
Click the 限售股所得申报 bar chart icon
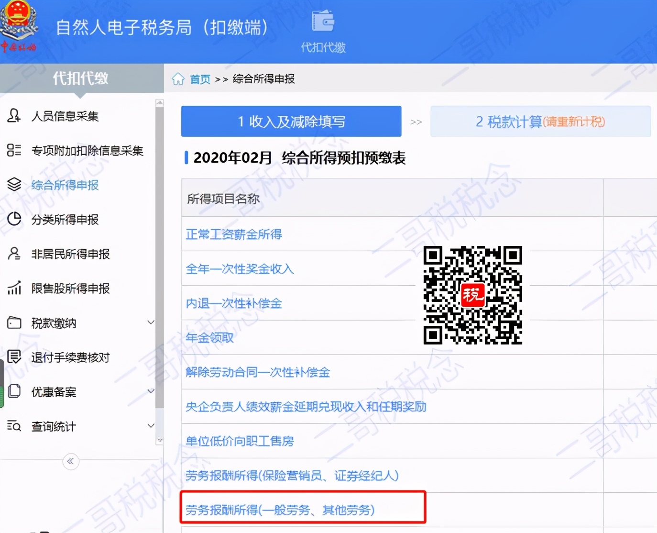point(14,288)
